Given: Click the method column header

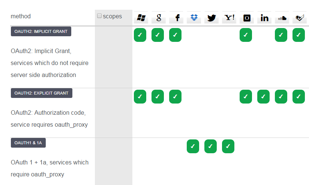Looking at the screenshot, I should (x=21, y=16).
